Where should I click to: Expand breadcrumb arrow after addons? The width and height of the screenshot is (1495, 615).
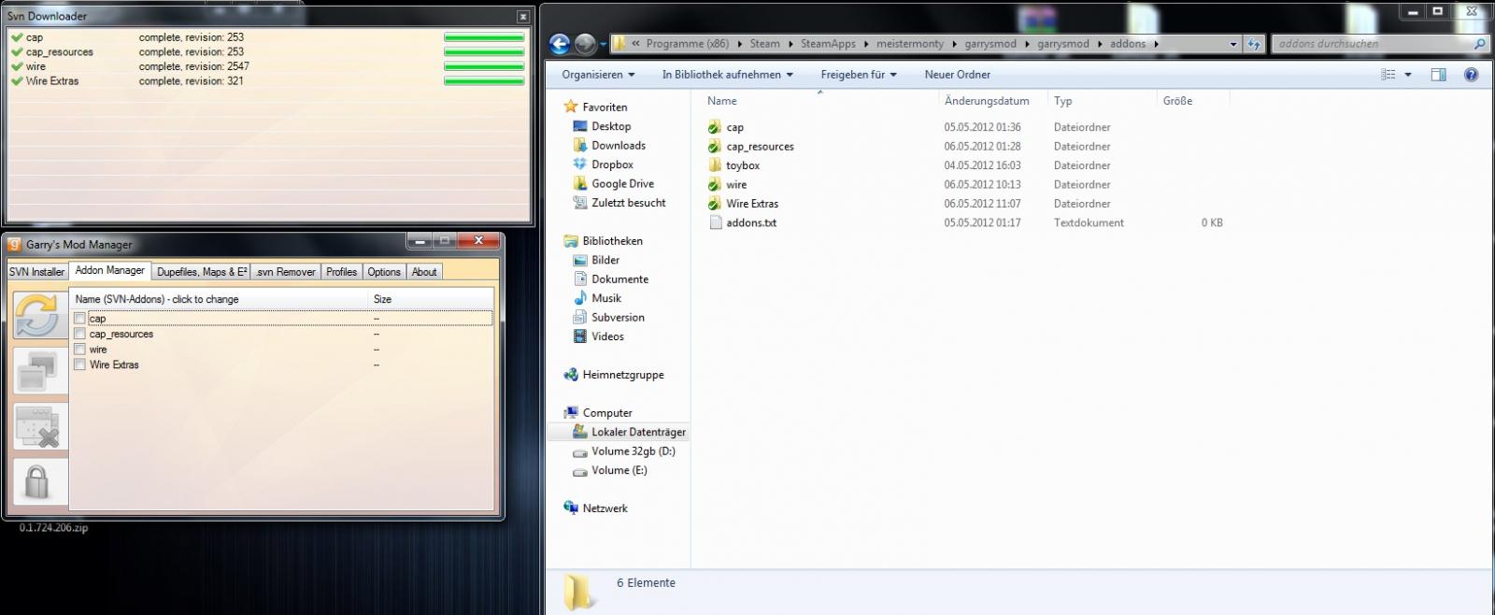(1157, 44)
